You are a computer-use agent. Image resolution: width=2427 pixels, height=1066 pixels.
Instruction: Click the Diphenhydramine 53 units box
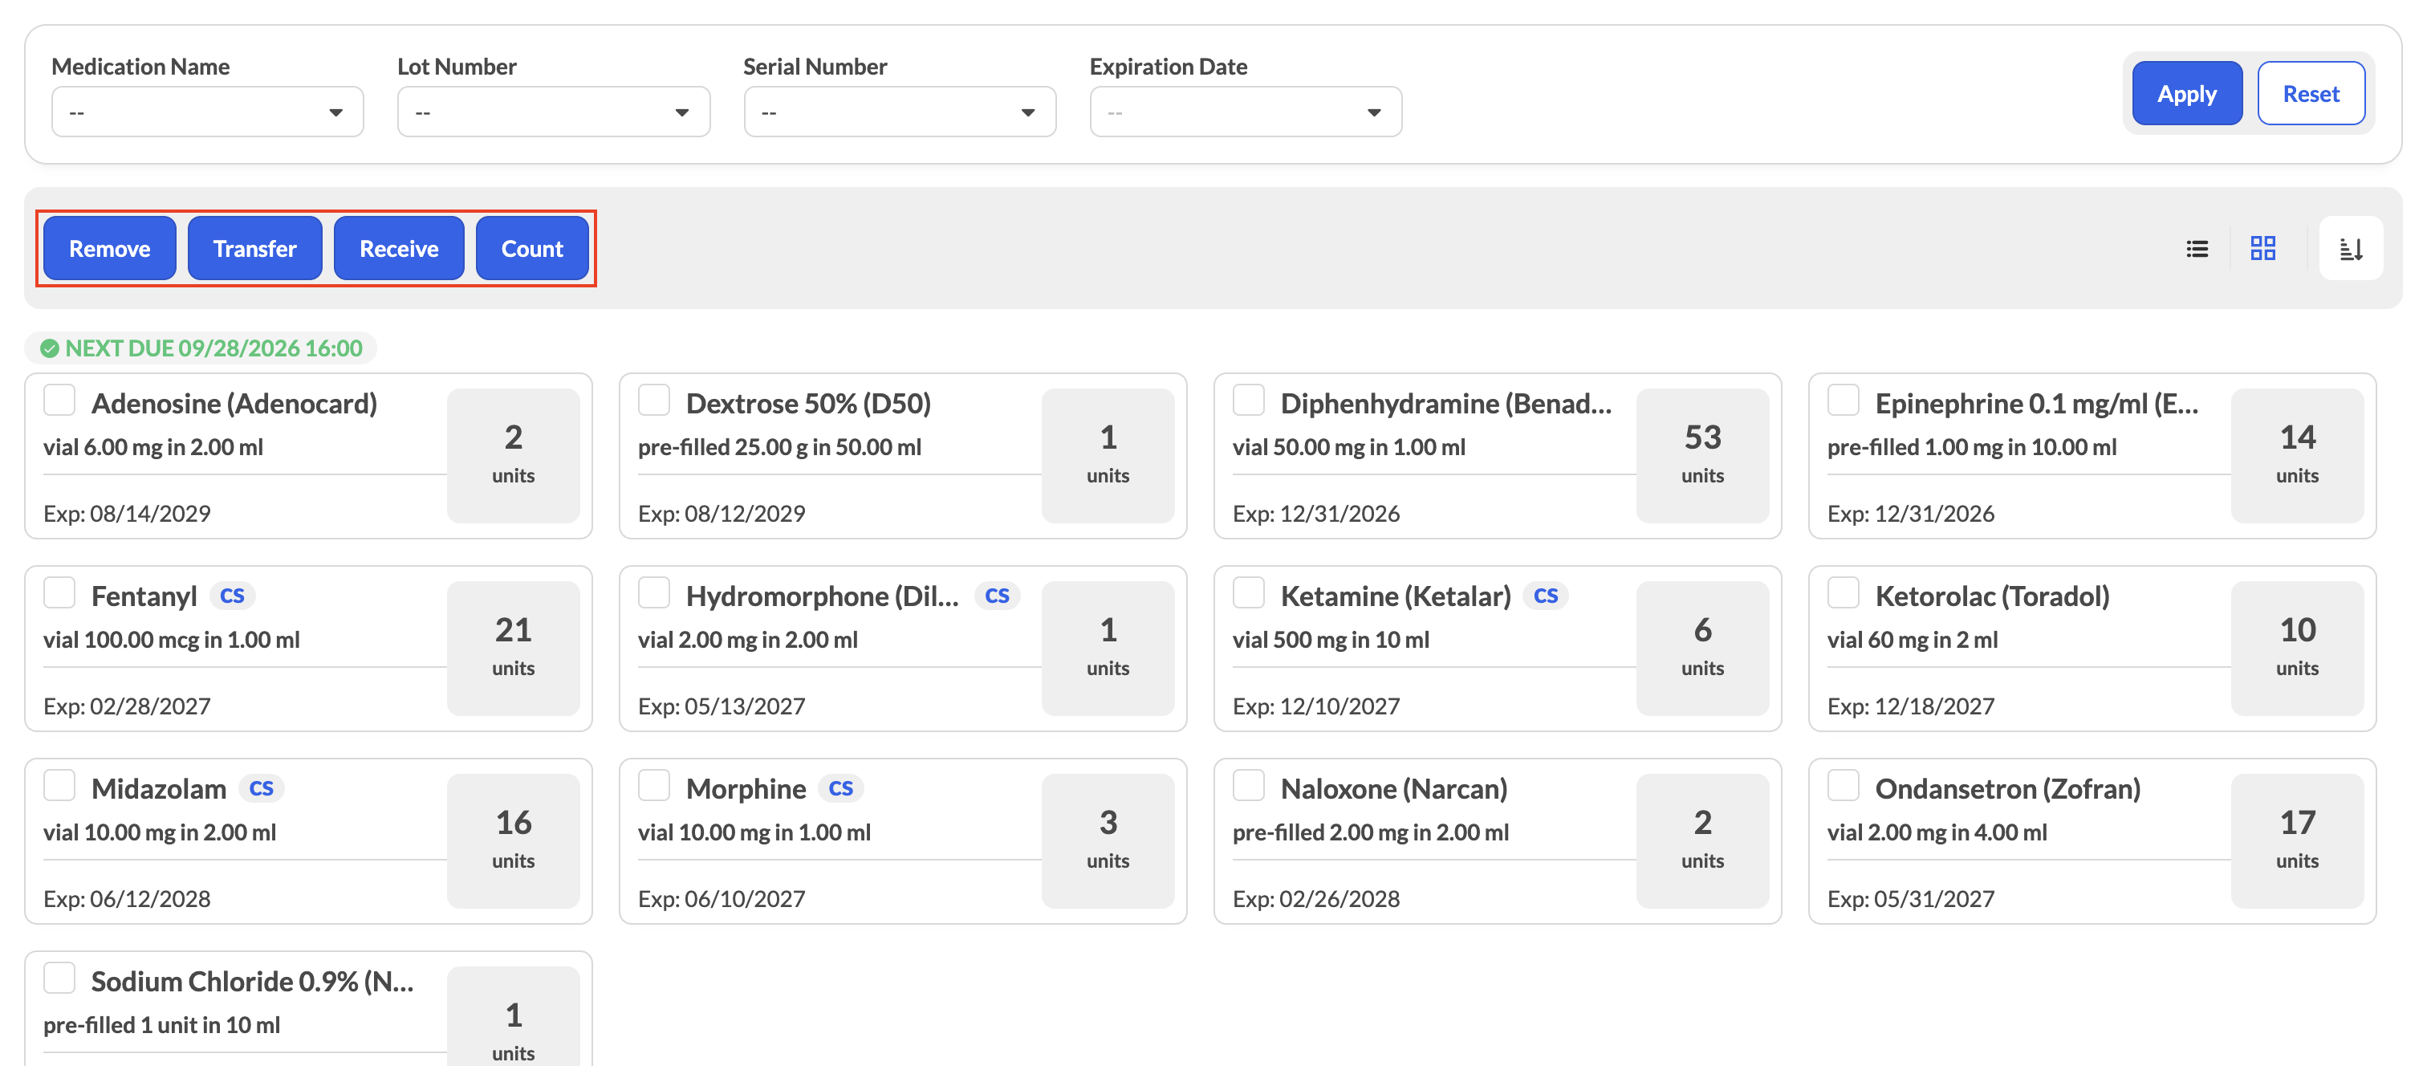(x=1702, y=455)
